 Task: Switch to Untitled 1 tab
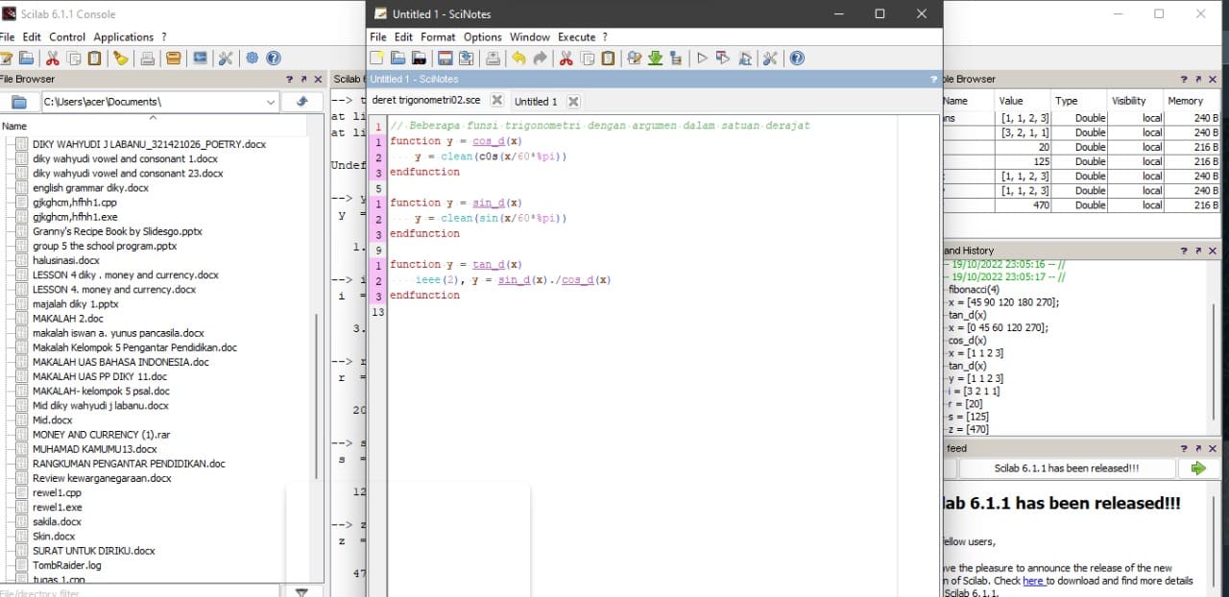coord(536,101)
